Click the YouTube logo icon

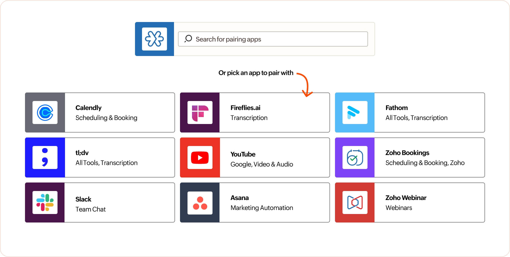click(200, 157)
